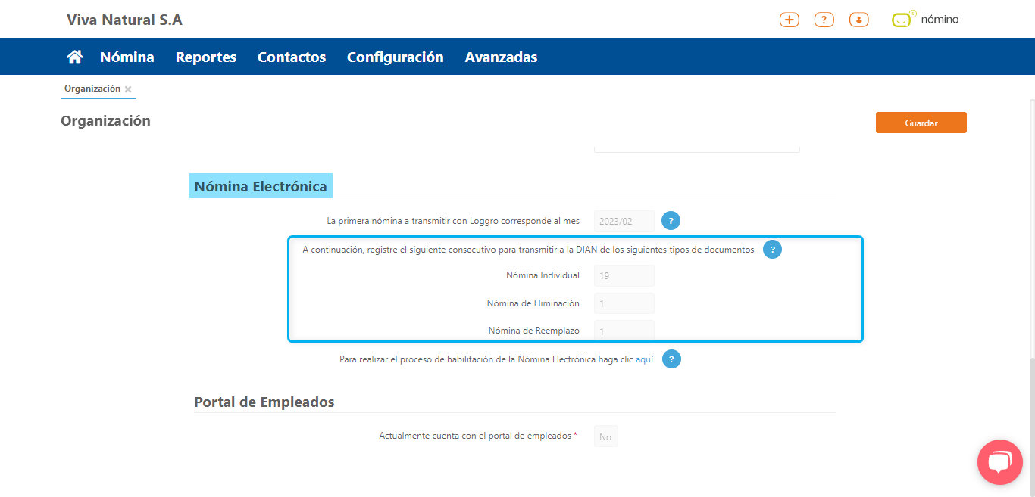1035x497 pixels.
Task: Click the Nómina Individual consecutive field
Action: tap(624, 275)
